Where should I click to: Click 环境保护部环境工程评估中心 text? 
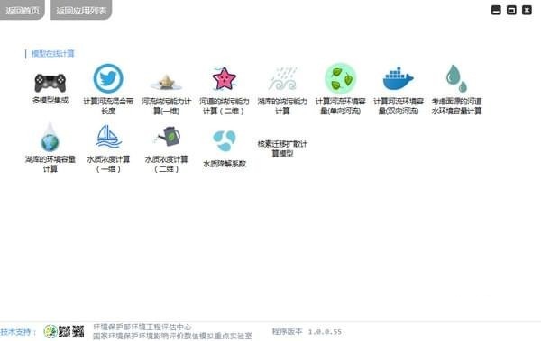[142, 327]
